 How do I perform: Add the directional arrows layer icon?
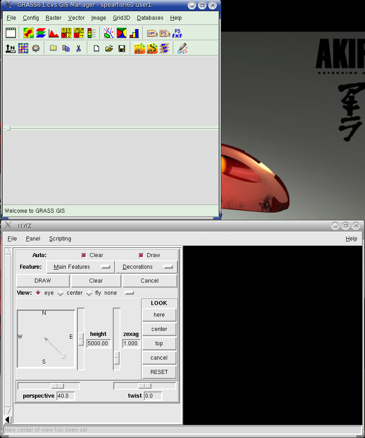click(x=79, y=33)
